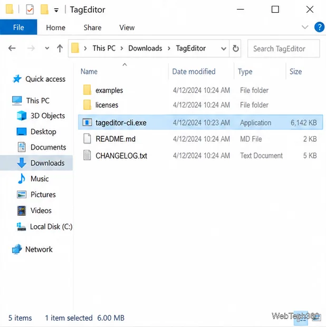Viewport: 326px width, 327px height.
Task: Click This PC in address bar
Action: 104,48
